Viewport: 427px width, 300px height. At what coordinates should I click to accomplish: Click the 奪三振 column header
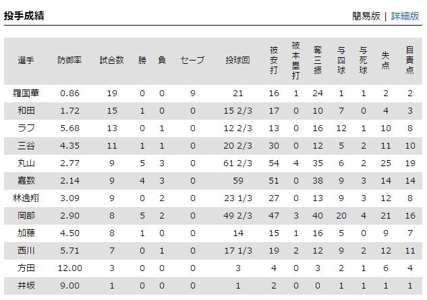point(318,60)
